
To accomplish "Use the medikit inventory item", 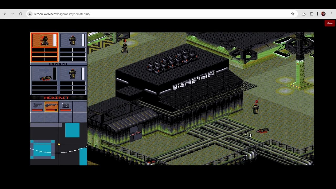I will pos(66,107).
